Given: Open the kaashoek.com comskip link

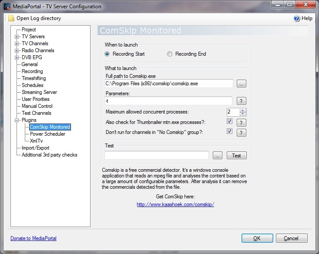Looking at the screenshot, I should click(x=175, y=204).
